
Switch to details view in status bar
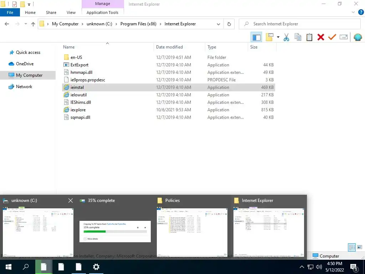click(352, 248)
